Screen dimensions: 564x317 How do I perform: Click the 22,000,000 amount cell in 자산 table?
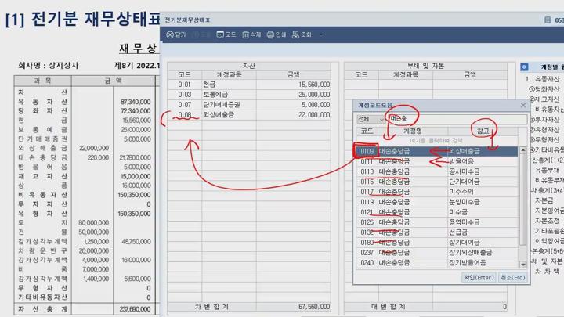(x=294, y=114)
